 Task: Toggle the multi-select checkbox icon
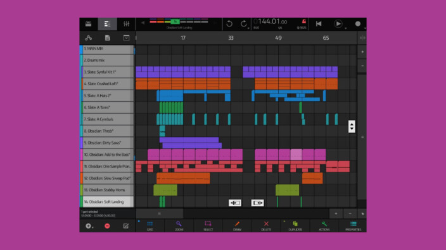126,226
